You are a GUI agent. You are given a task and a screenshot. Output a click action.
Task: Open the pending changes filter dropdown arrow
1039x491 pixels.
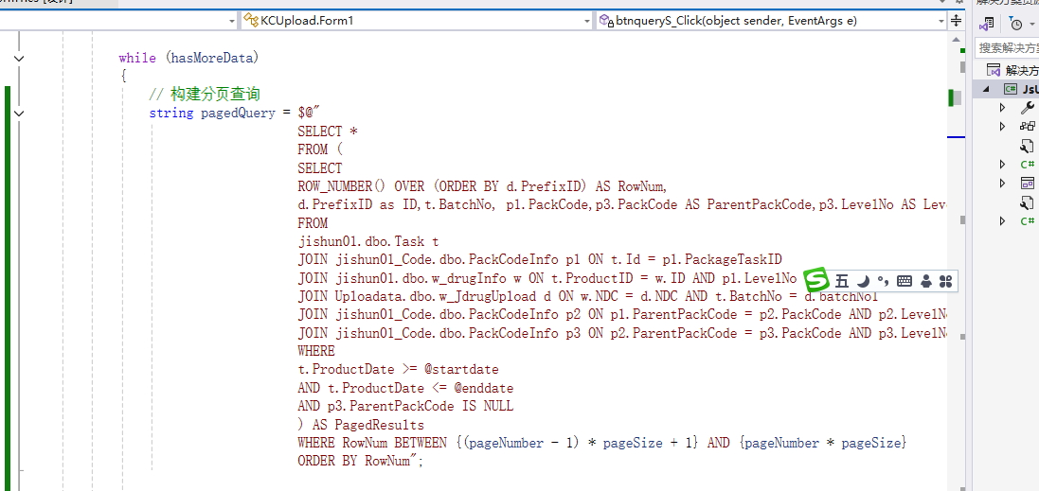pyautogui.click(x=1030, y=25)
